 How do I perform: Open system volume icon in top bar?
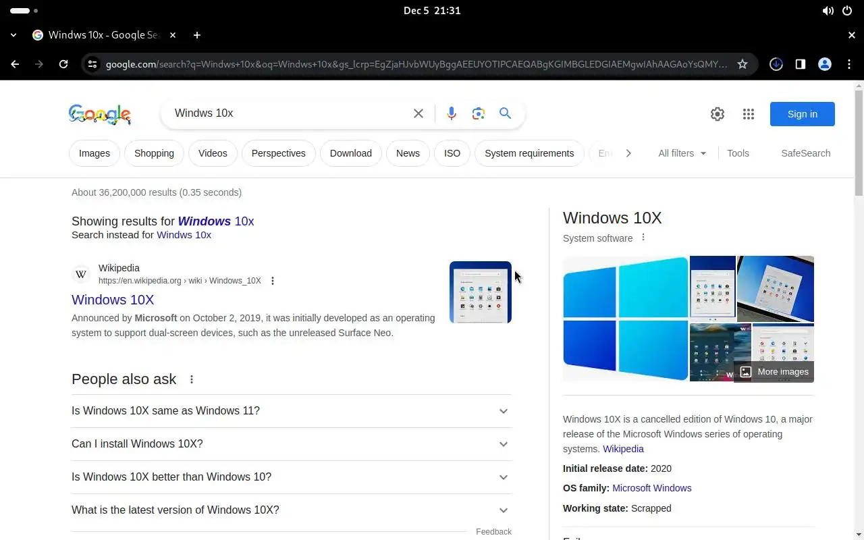(828, 11)
